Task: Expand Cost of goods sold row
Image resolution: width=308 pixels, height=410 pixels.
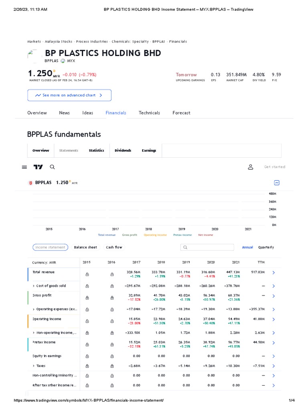Action: click(34, 286)
